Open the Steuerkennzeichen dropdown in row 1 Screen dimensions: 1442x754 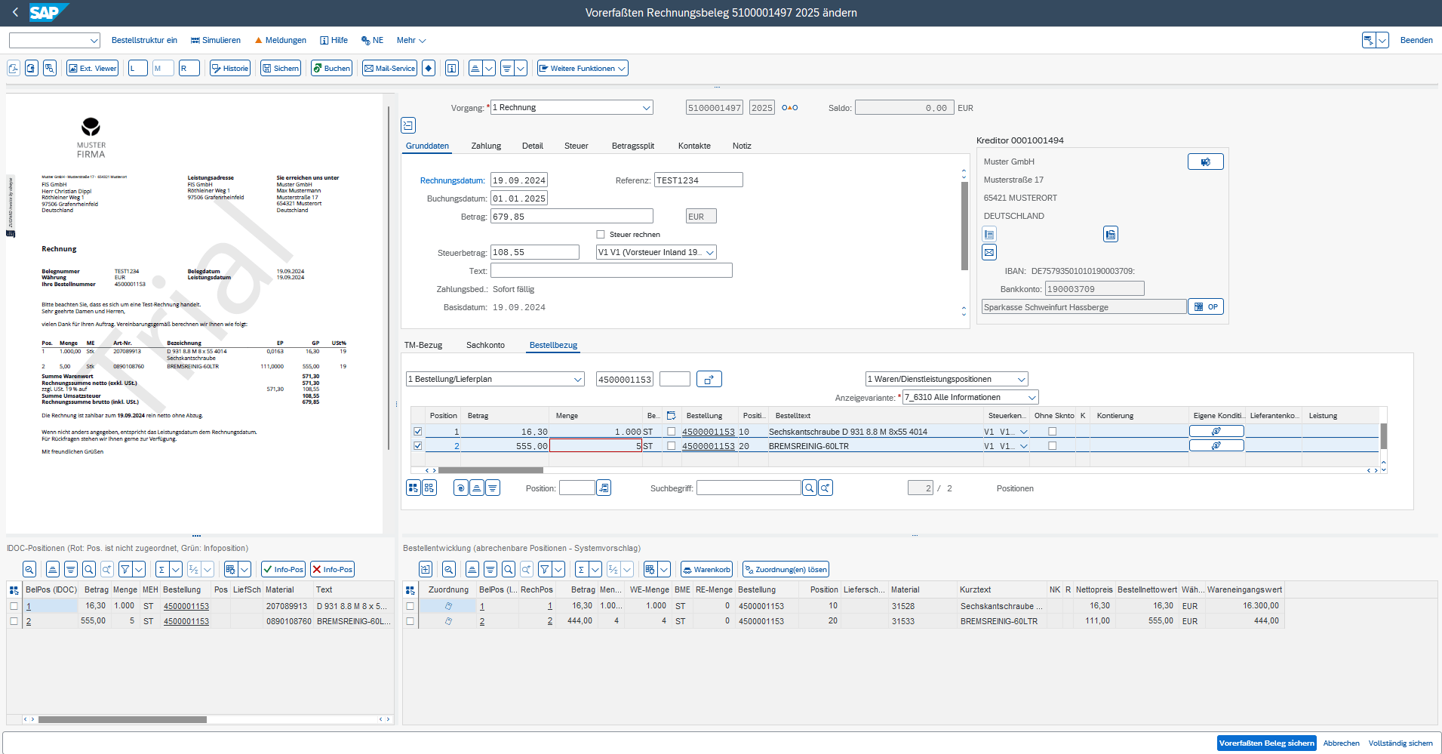1024,432
